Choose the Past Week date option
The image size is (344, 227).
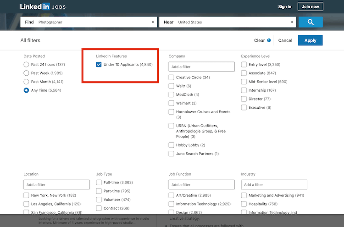tap(27, 73)
